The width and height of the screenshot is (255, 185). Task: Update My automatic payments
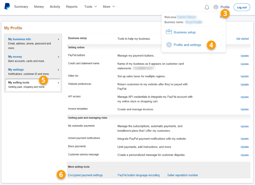[244, 126]
